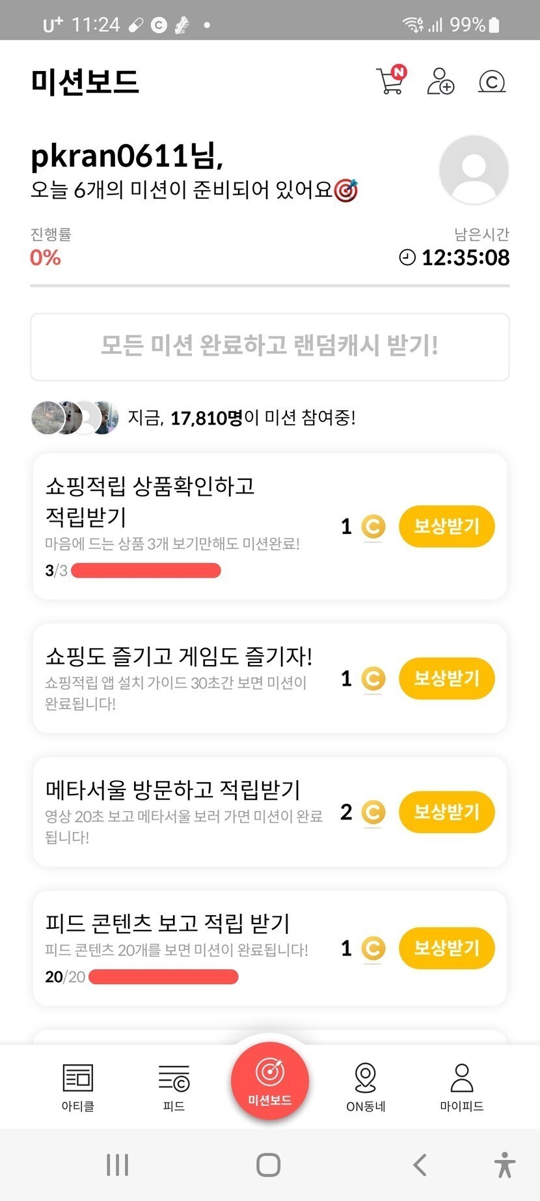The image size is (540, 1201).
Task: Claim reward for 메타서울 방문하고 적립받기 mission
Action: [446, 812]
